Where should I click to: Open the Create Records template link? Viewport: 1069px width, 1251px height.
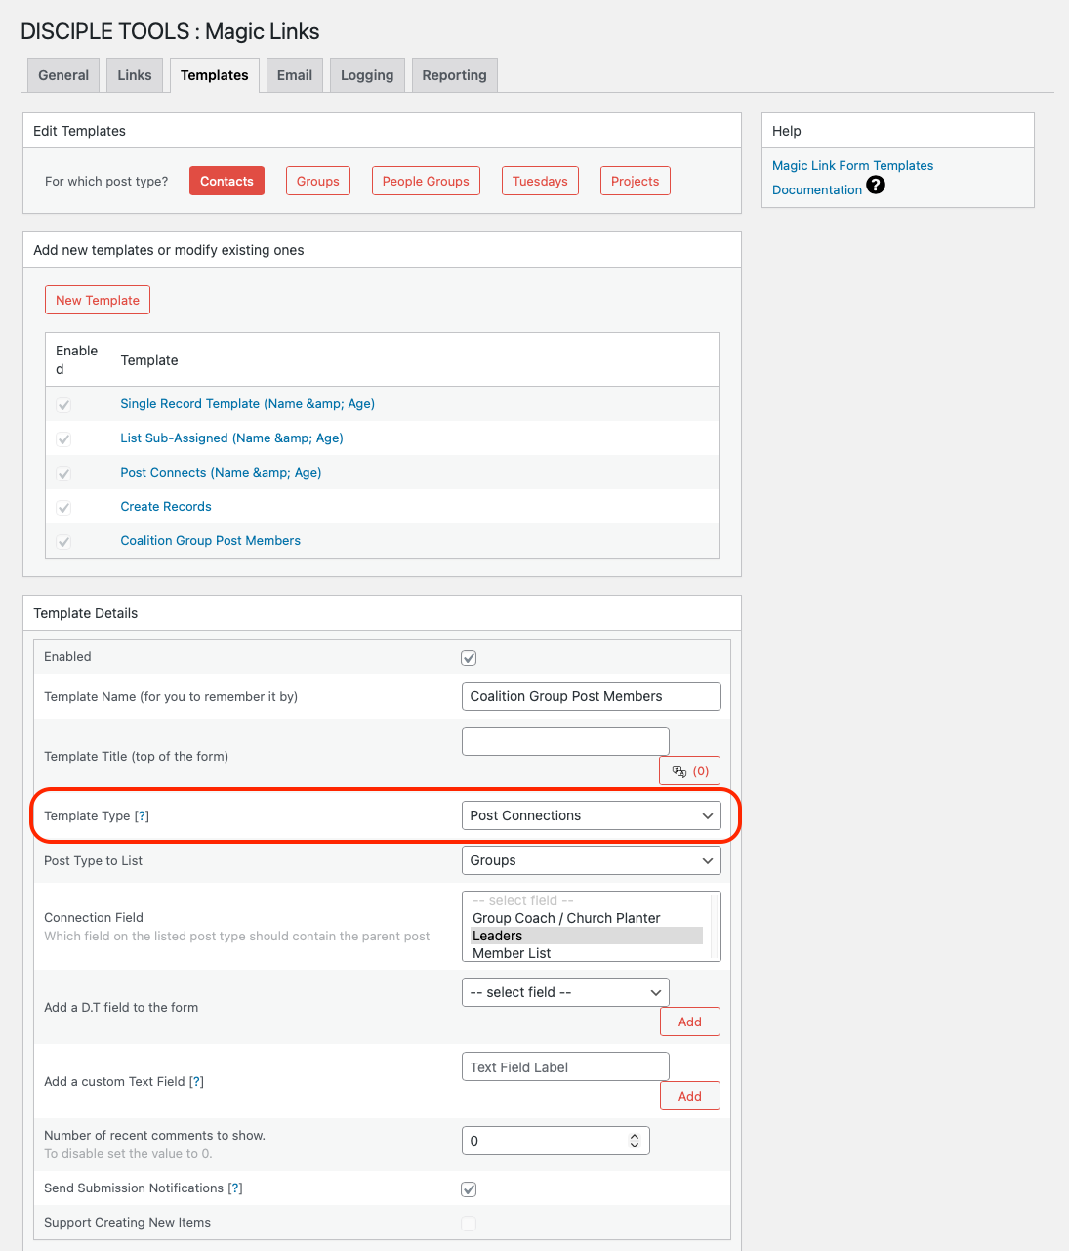[x=166, y=507]
